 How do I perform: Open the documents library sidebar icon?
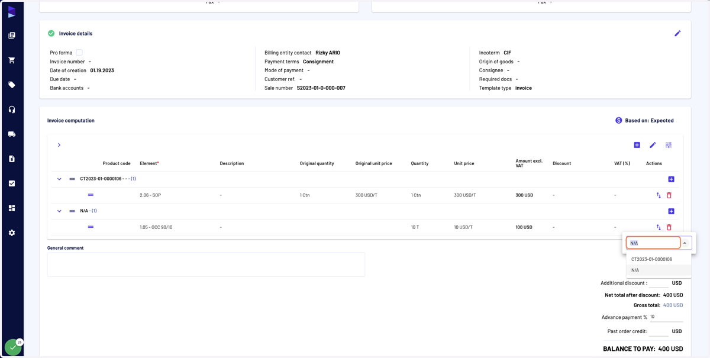point(12,36)
